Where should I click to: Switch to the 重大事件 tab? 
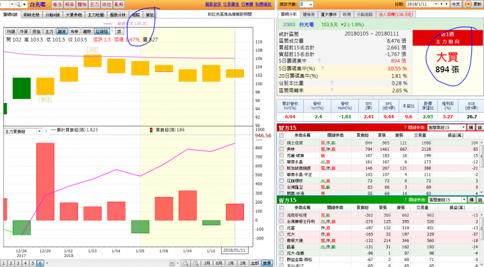click(329, 15)
